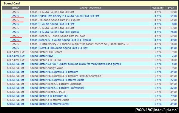Viewport: 179px width, 113px height.
Task: Click price 5990 for Xonar Essence ST
Action: coord(173,36)
